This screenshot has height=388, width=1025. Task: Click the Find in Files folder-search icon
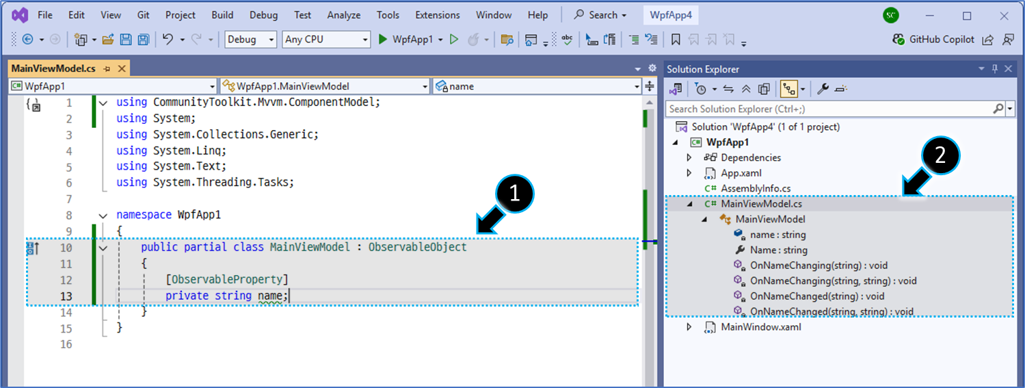click(x=507, y=40)
